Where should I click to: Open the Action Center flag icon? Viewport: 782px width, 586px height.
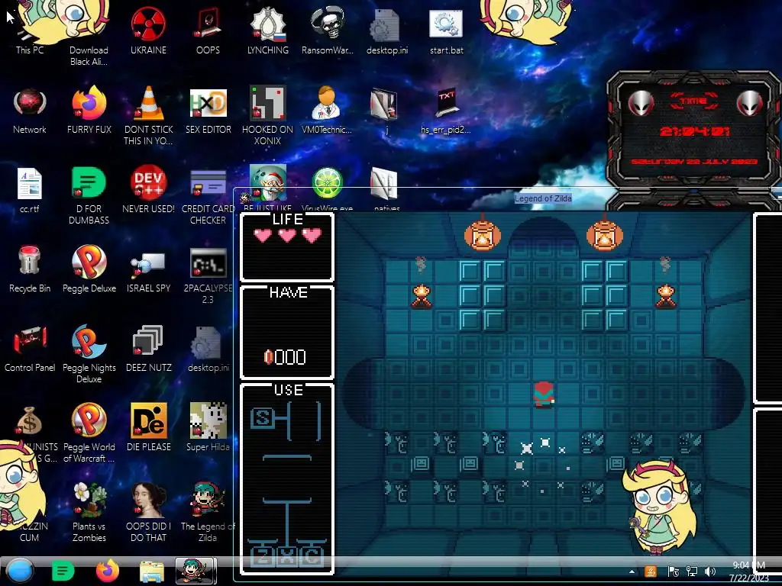(x=673, y=572)
